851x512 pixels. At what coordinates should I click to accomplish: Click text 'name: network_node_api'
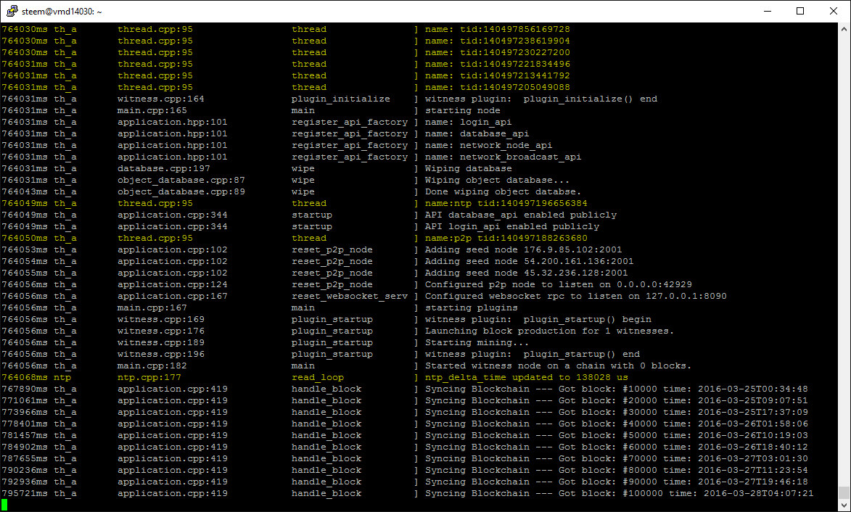[x=488, y=145]
